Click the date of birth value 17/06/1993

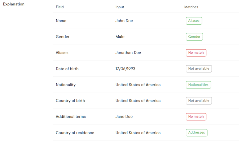[x=127, y=69]
